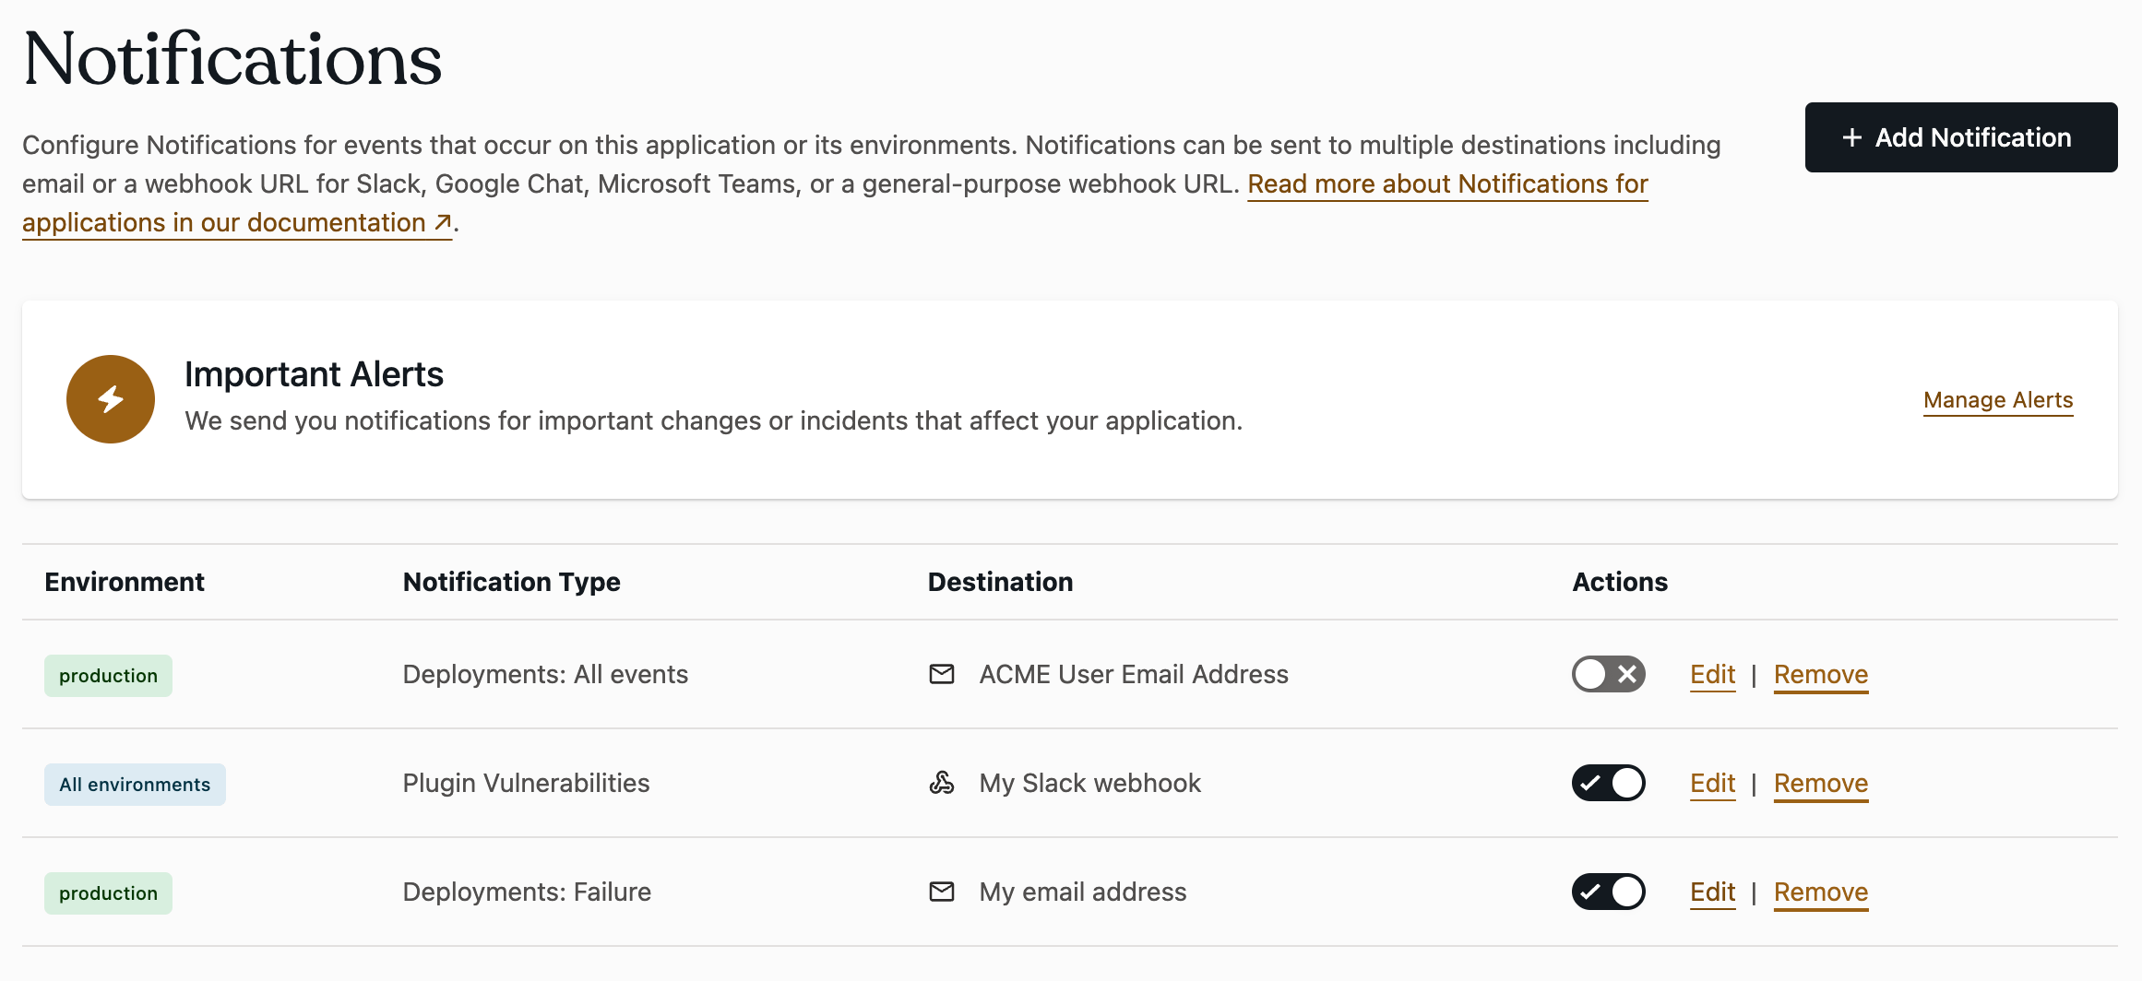
Task: Click the email icon beside My email address
Action: [x=942, y=892]
